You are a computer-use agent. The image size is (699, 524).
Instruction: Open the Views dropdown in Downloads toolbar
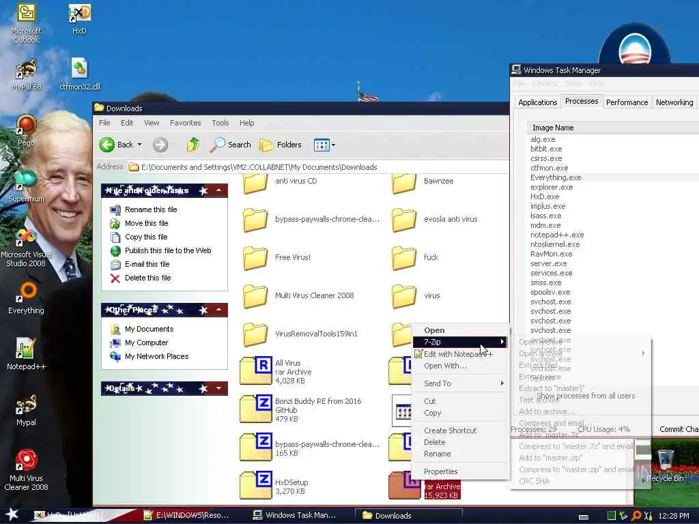(x=324, y=145)
